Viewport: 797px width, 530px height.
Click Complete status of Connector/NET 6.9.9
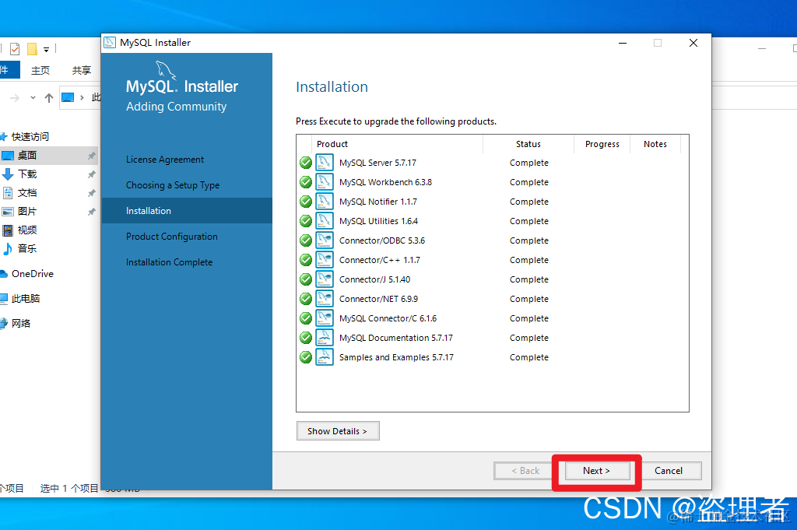pos(528,299)
